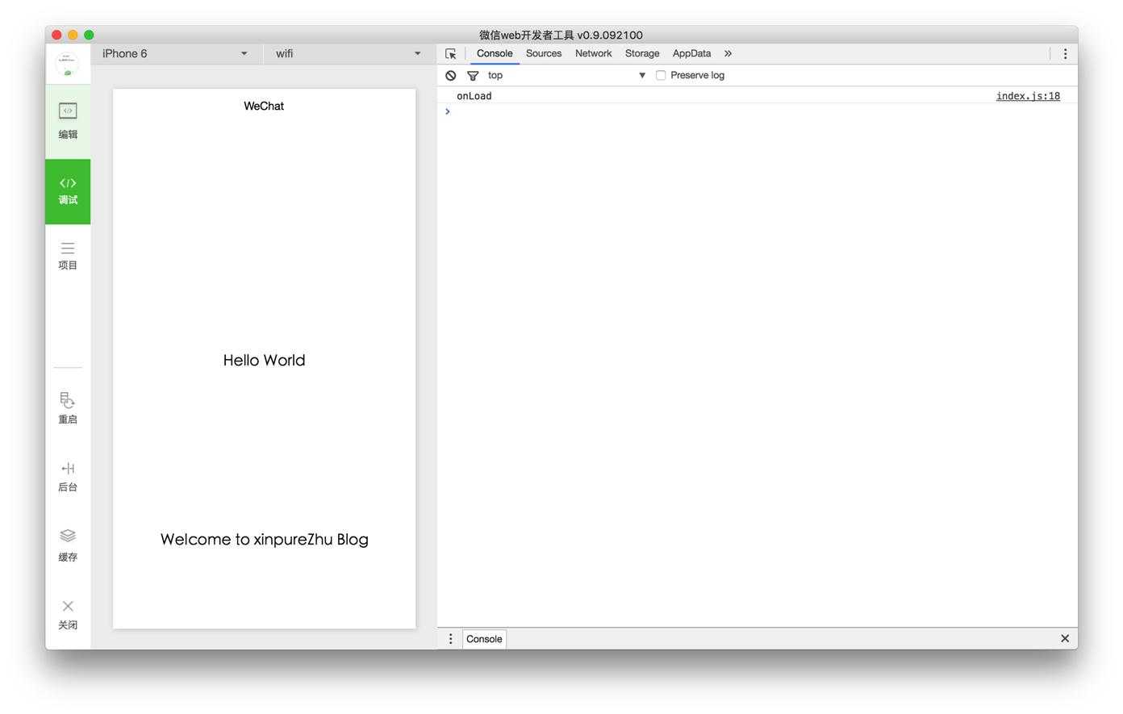Click the onLoad console log message
Image resolution: width=1123 pixels, height=714 pixels.
pos(474,96)
